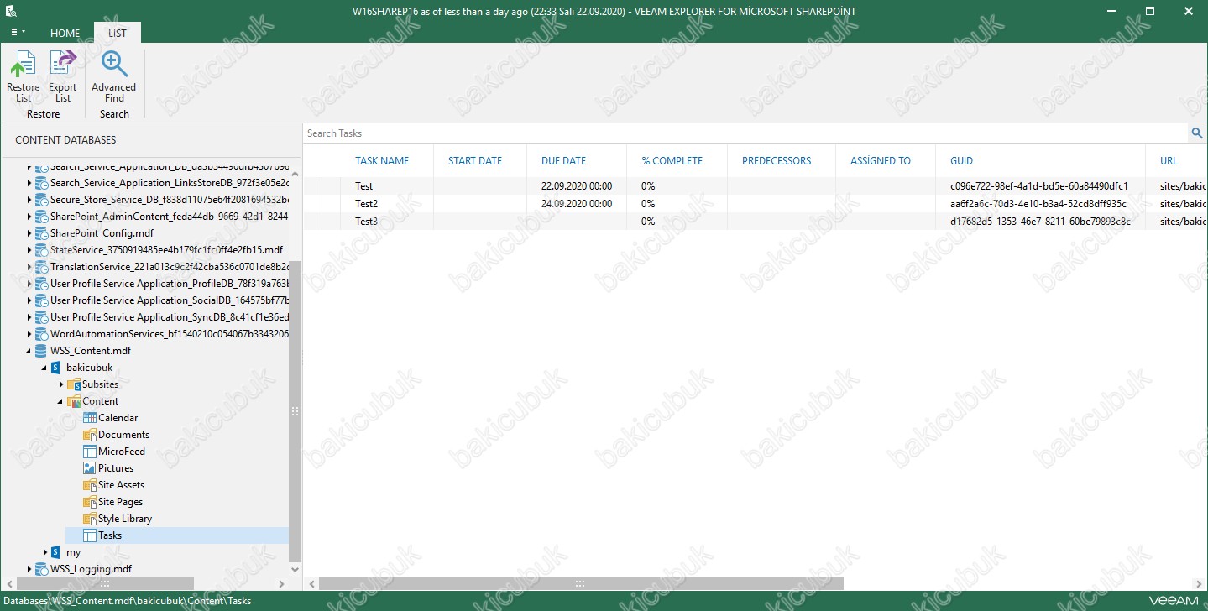1208x611 pixels.
Task: Click the Documents library icon
Action: 90,435
